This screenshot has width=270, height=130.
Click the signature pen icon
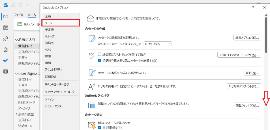coord(92,73)
